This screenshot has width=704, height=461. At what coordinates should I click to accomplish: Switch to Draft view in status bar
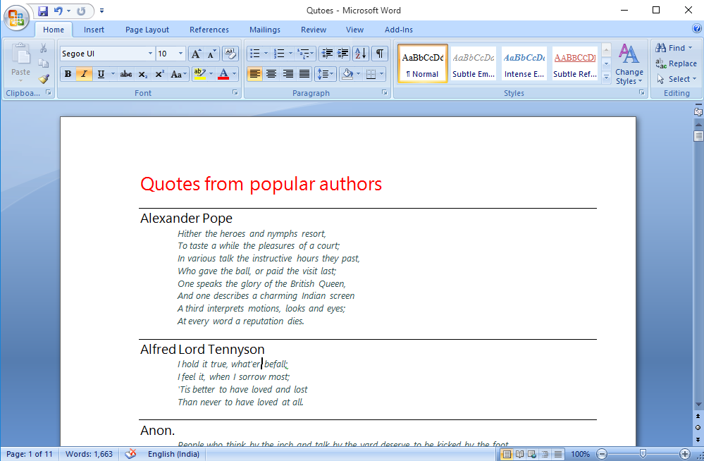click(557, 454)
